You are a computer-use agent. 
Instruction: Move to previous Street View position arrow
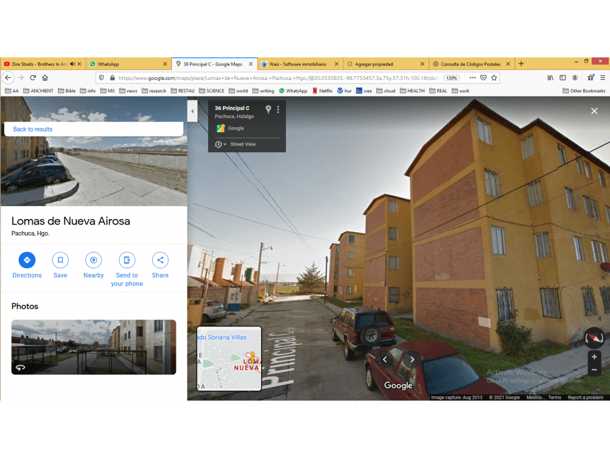coord(384,359)
